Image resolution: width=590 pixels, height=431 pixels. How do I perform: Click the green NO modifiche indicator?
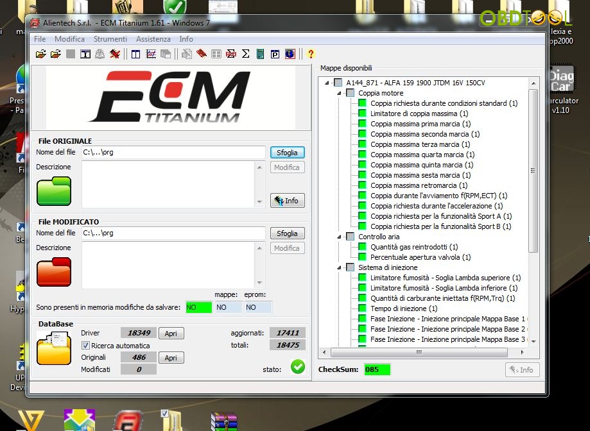(198, 307)
